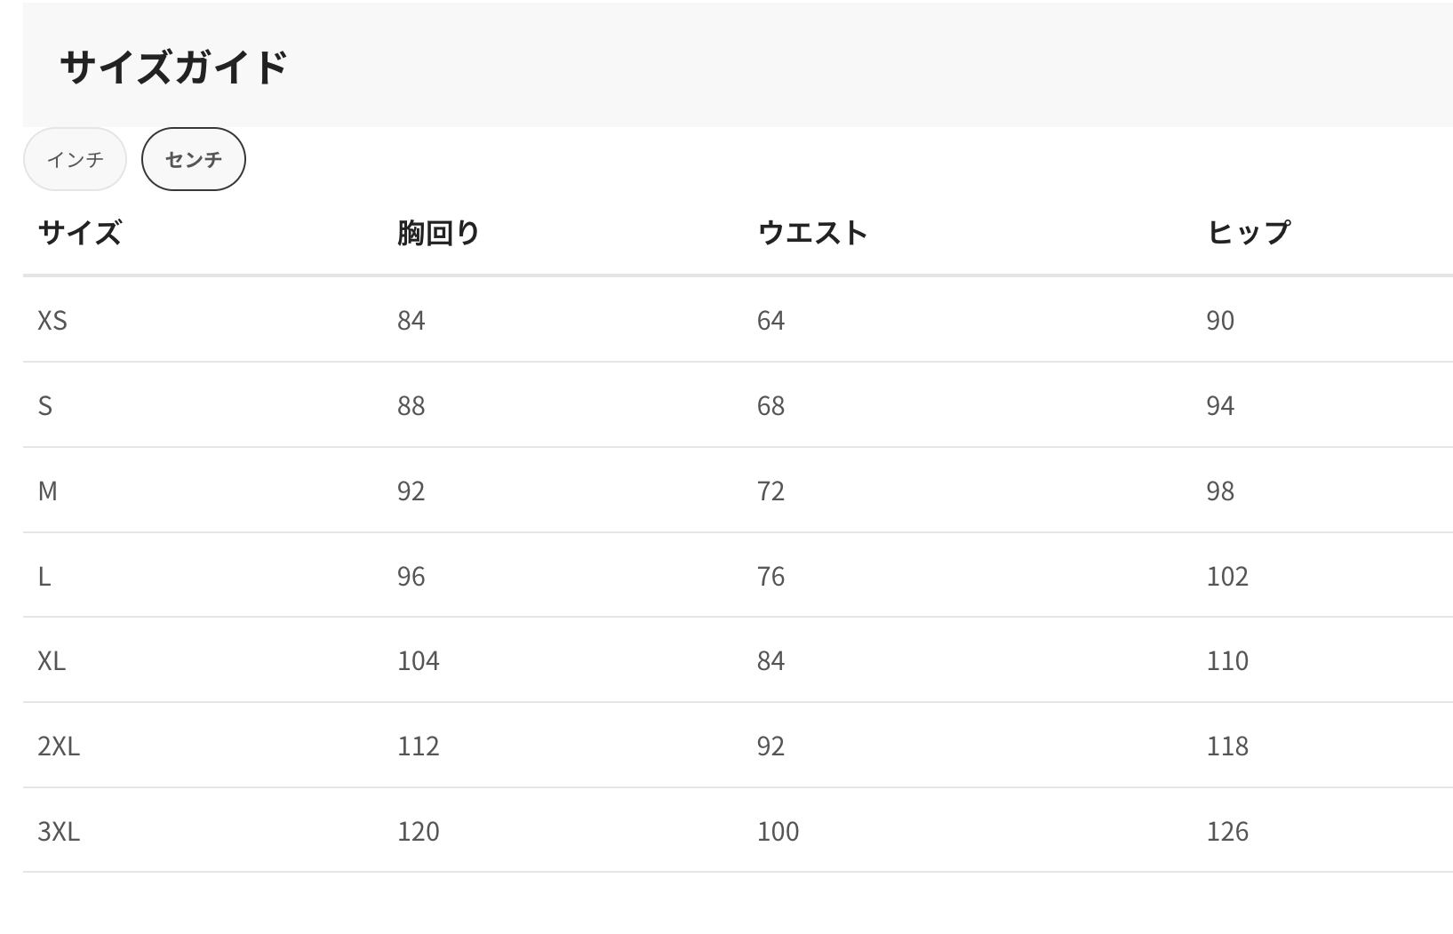1453x934 pixels.
Task: Click the 3XL waist value 100
Action: 778,831
